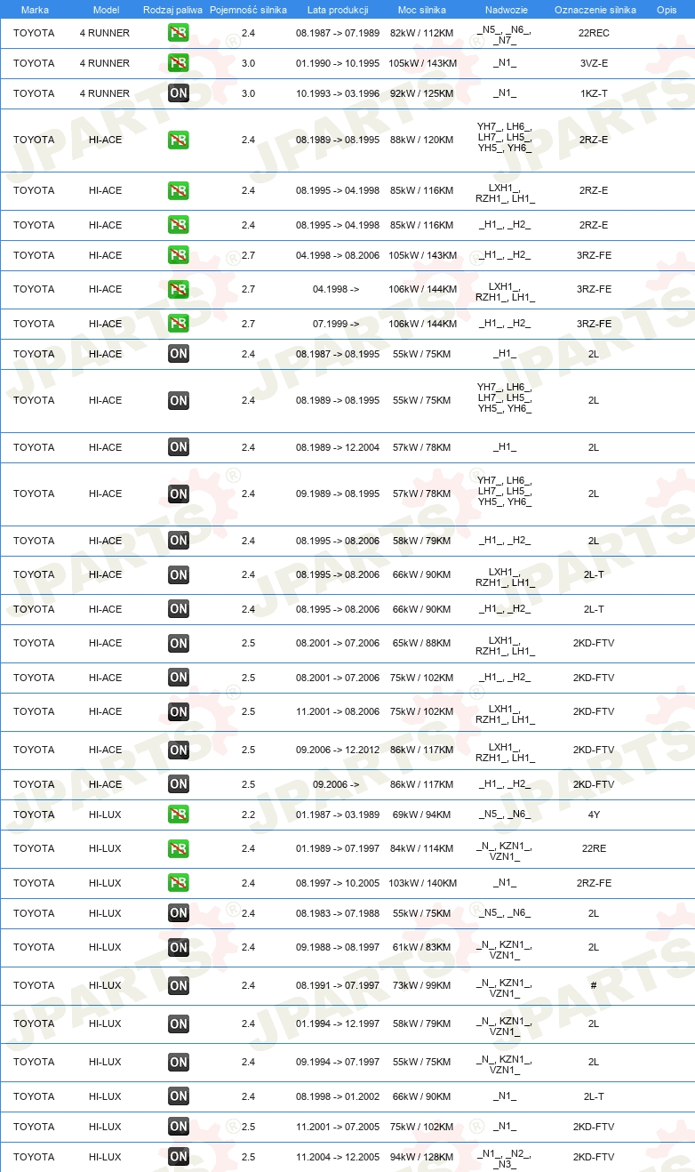Click diesel icon in HI-ACE 09.2006 -> row

pos(179,784)
